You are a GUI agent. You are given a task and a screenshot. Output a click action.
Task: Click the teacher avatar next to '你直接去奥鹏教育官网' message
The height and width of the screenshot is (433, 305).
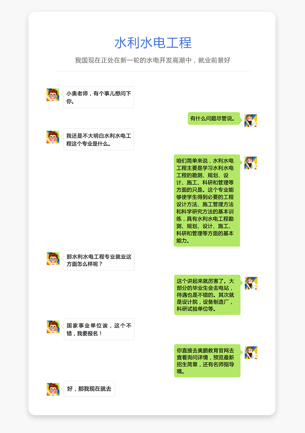pos(251,353)
